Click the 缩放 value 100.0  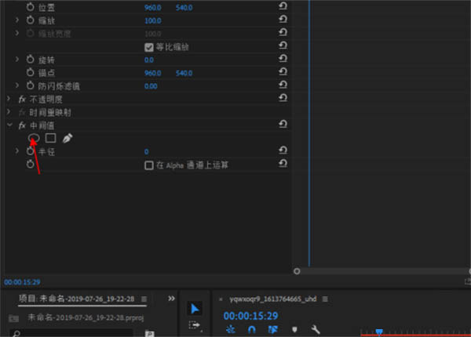pos(152,20)
